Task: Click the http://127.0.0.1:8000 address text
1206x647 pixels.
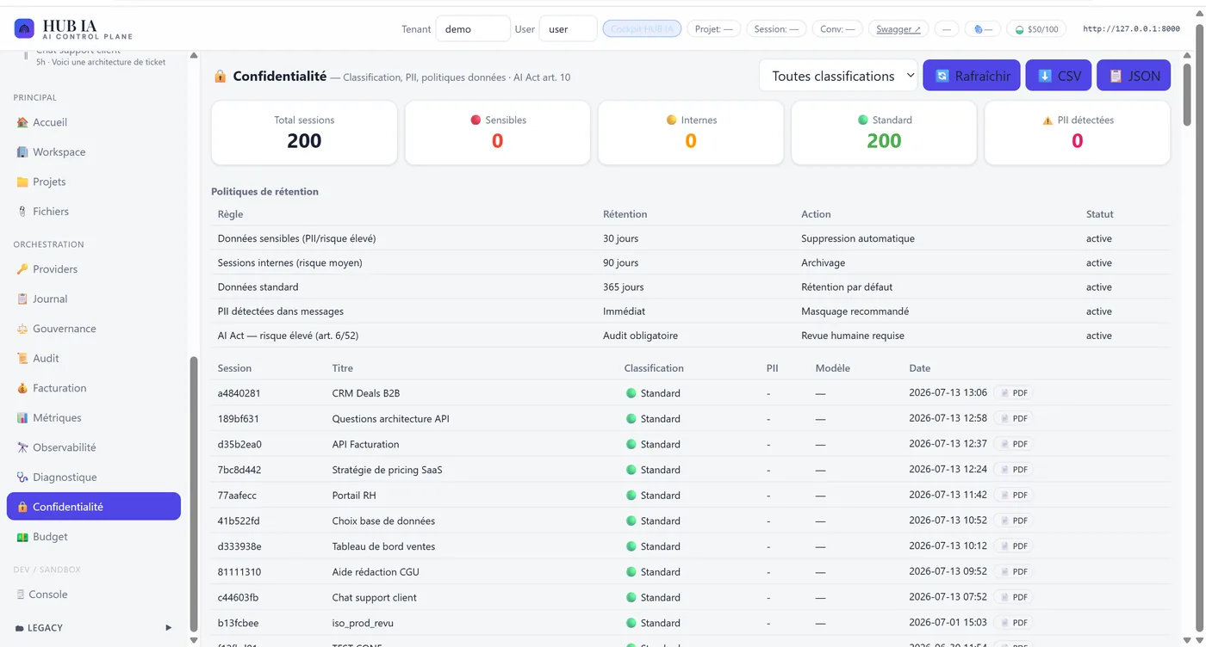Action: [1131, 28]
